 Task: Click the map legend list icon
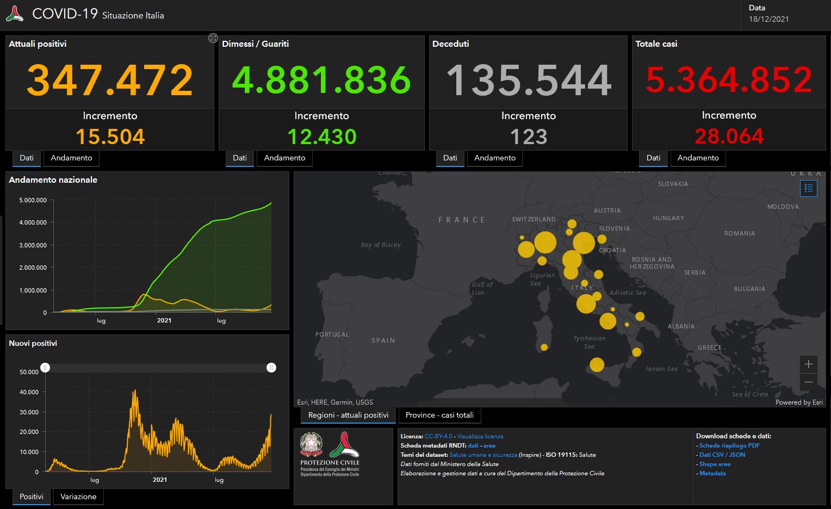pyautogui.click(x=808, y=188)
